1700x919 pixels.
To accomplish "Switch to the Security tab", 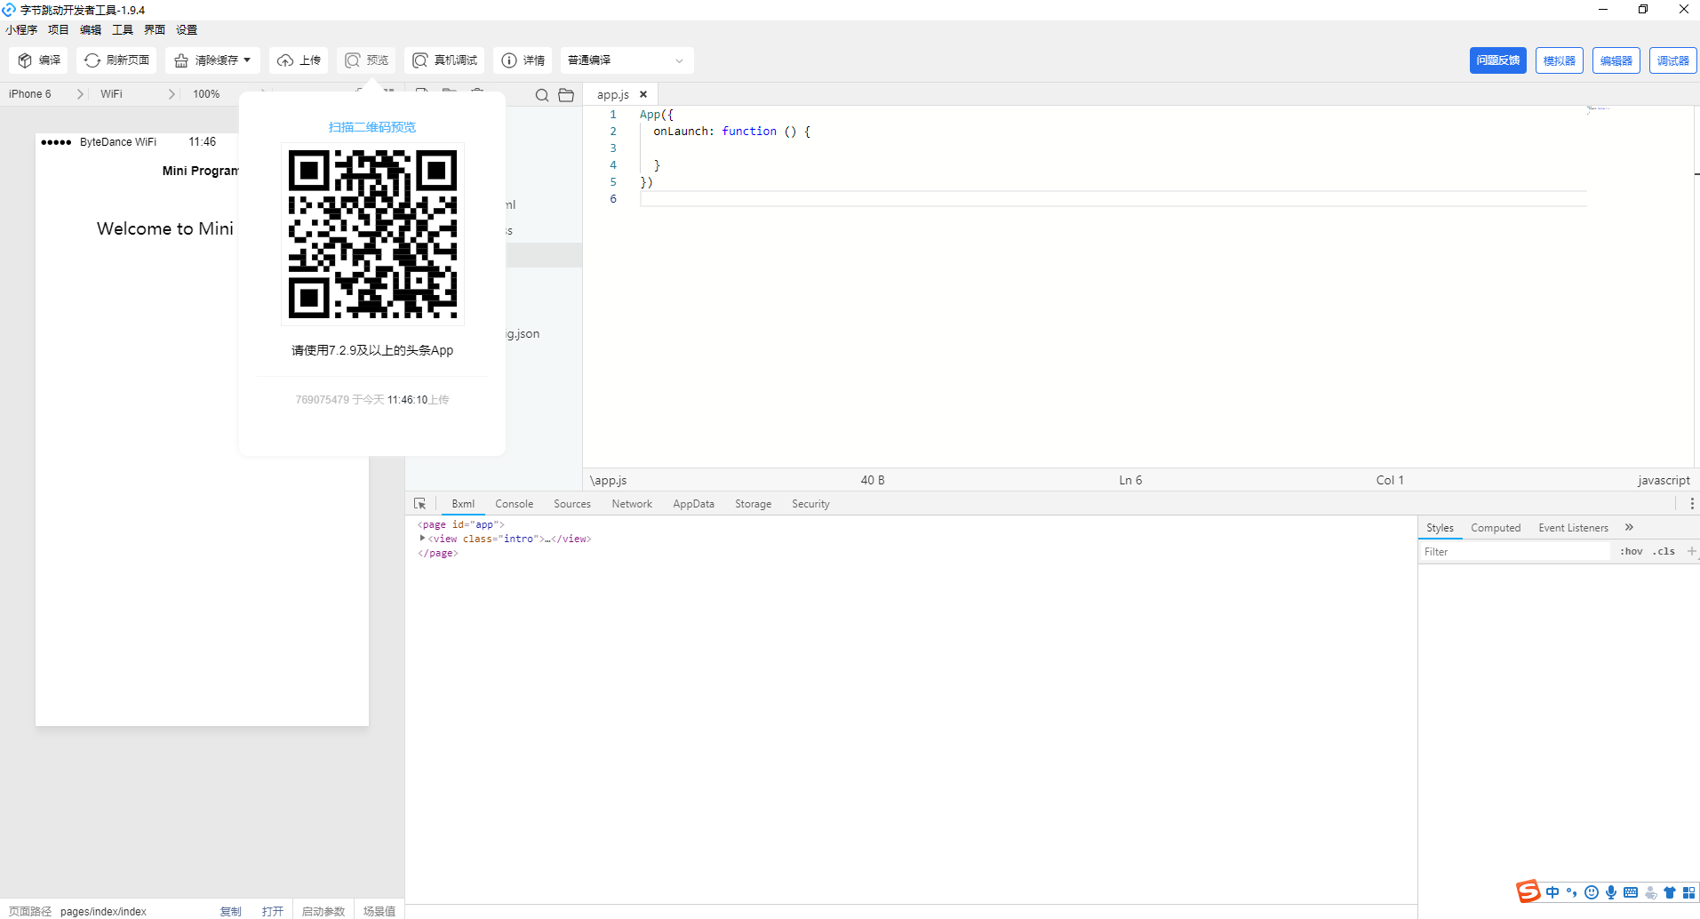I will 811,504.
